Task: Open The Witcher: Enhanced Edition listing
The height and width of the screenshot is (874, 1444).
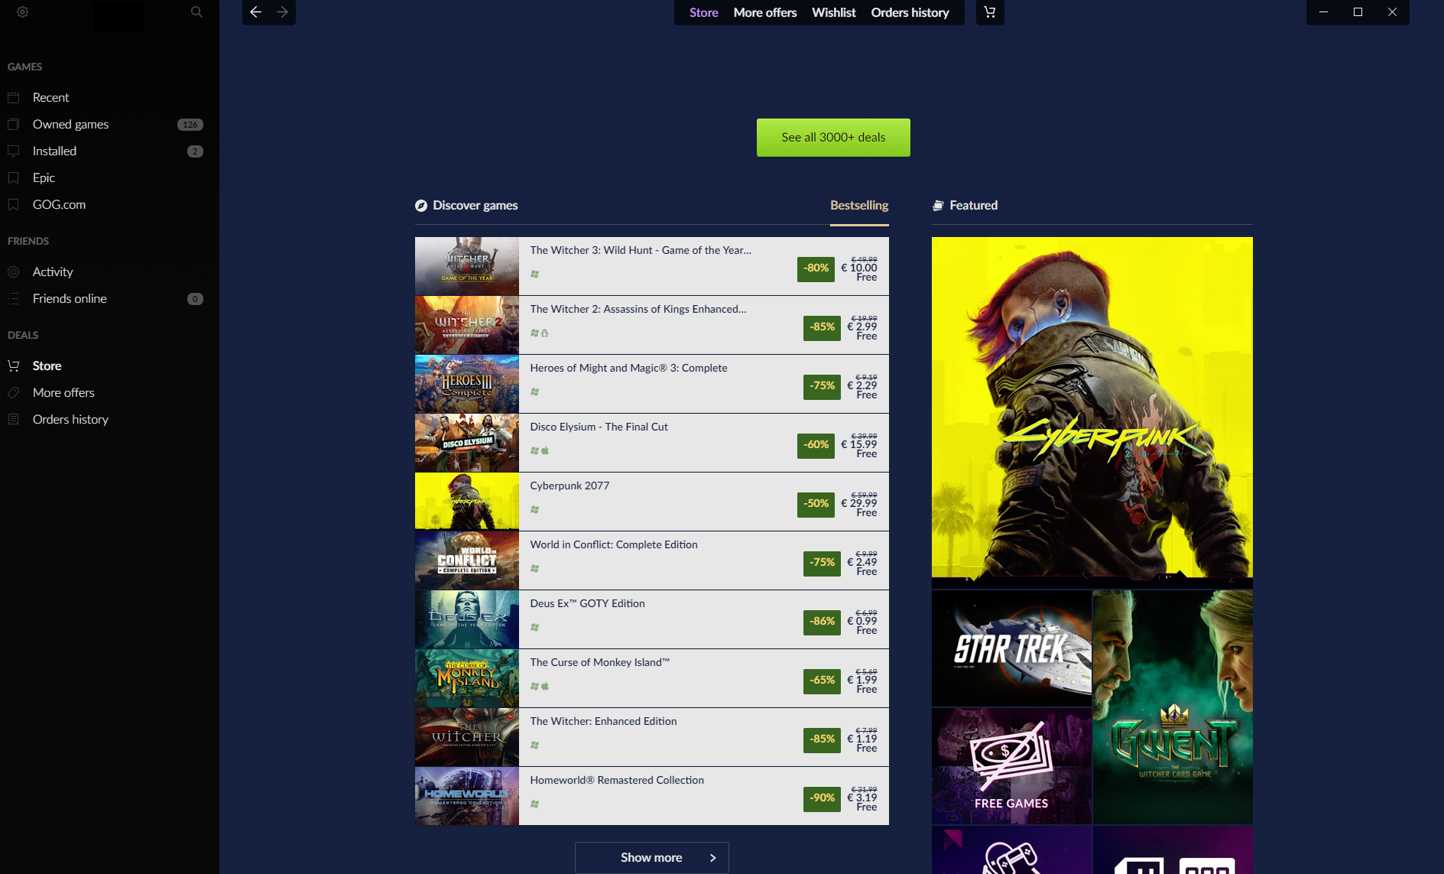Action: point(652,737)
